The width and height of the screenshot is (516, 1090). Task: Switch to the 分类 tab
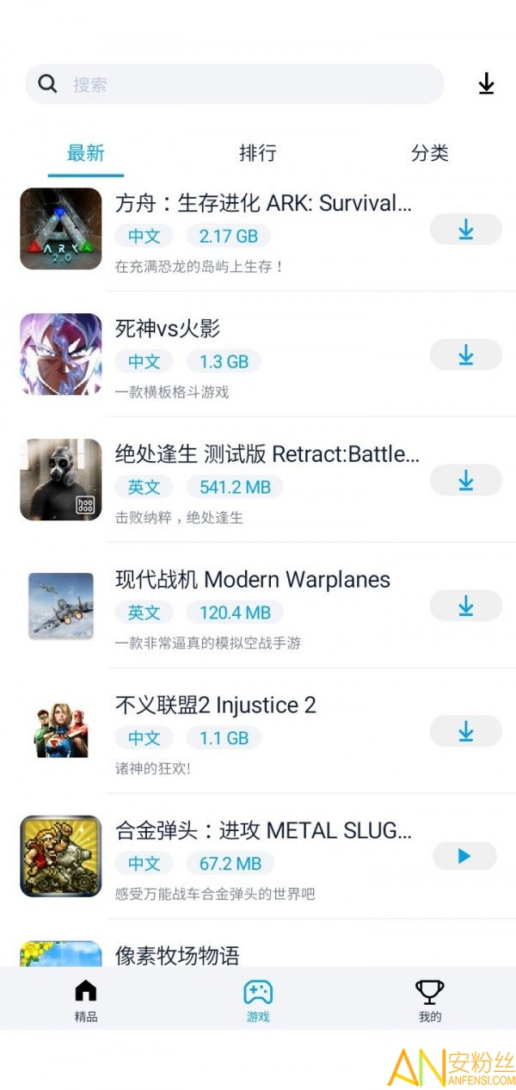[429, 153]
